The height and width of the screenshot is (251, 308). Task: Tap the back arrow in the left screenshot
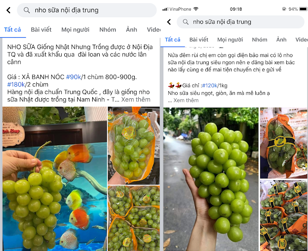[8, 10]
